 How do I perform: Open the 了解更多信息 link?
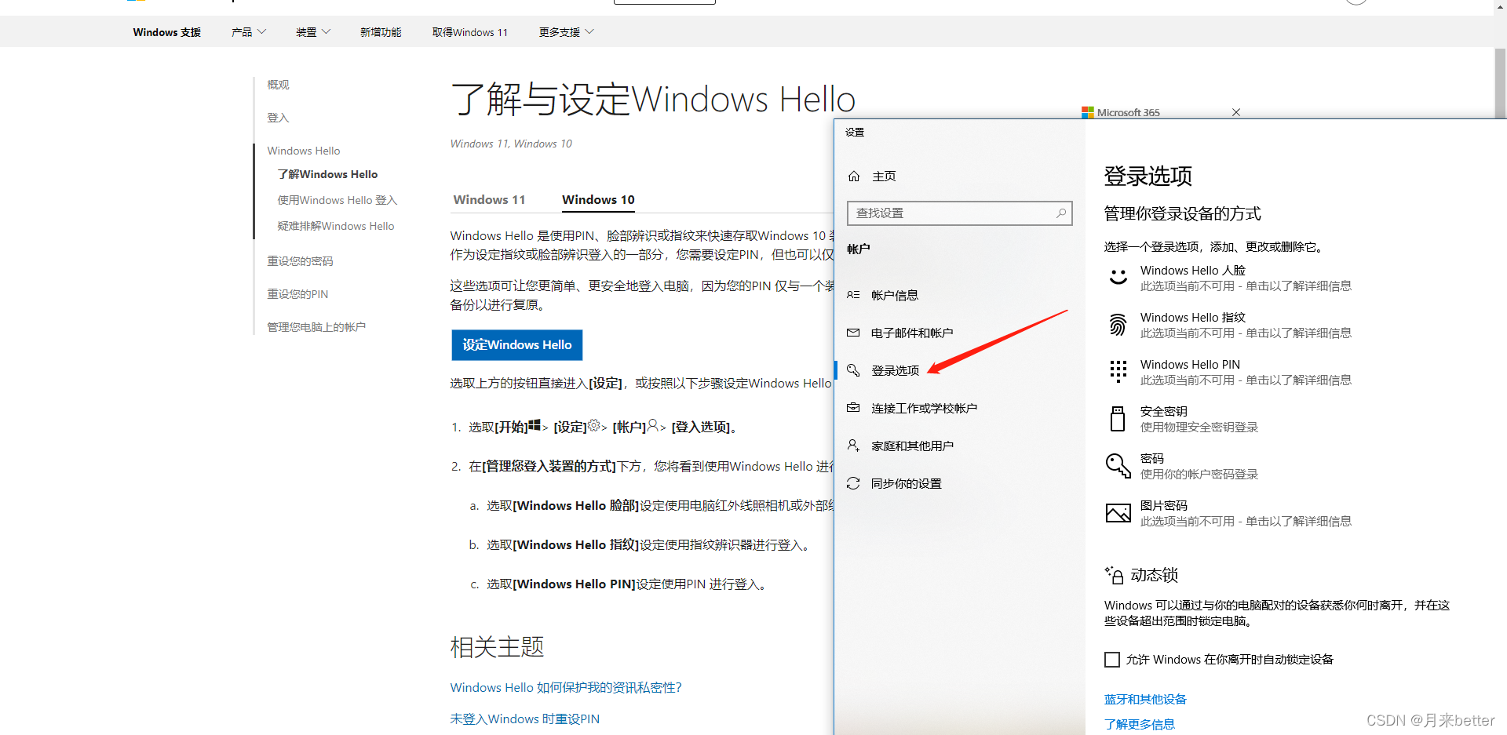[x=1140, y=724]
